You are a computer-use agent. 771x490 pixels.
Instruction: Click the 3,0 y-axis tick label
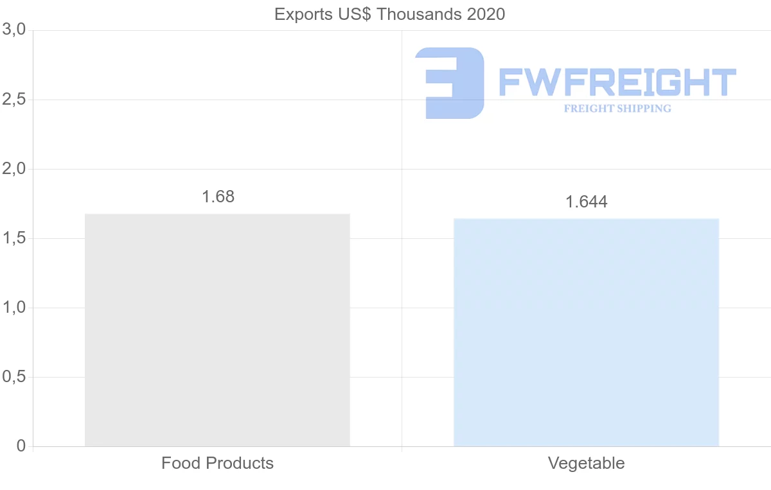click(x=13, y=30)
